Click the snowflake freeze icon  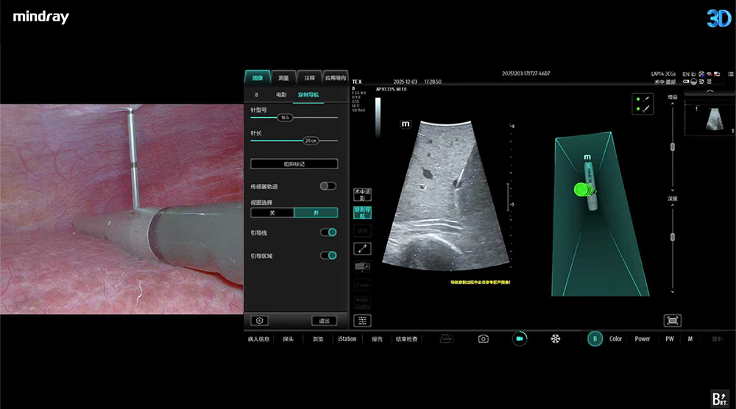coord(556,338)
